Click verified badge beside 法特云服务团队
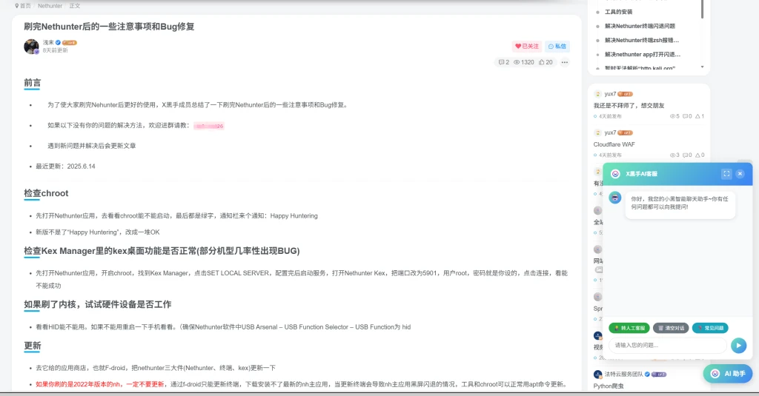This screenshot has width=759, height=396. tap(647, 375)
